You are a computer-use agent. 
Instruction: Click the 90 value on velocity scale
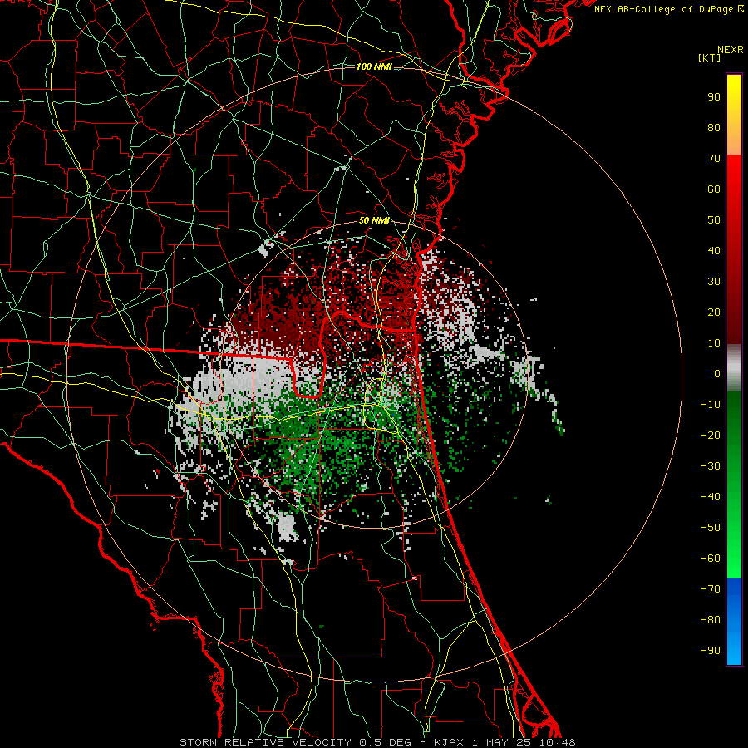click(x=714, y=97)
